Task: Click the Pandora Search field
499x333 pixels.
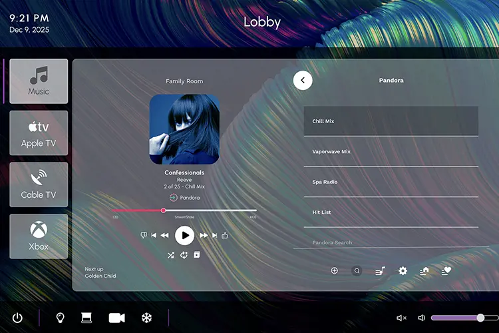Action: pos(391,242)
